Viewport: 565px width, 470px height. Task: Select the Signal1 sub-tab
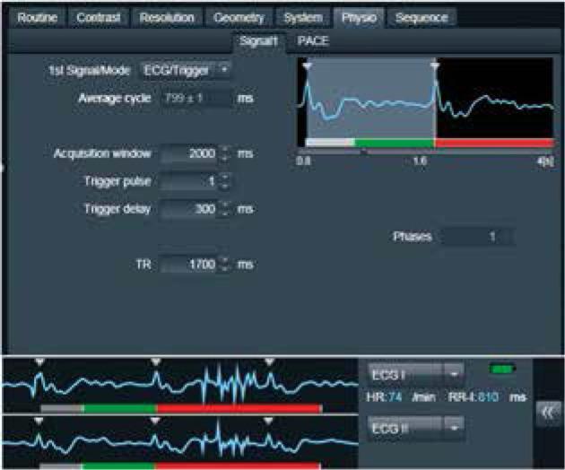click(x=259, y=41)
